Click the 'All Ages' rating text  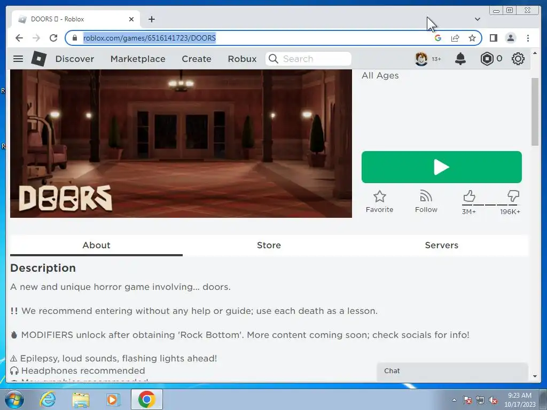(x=380, y=75)
